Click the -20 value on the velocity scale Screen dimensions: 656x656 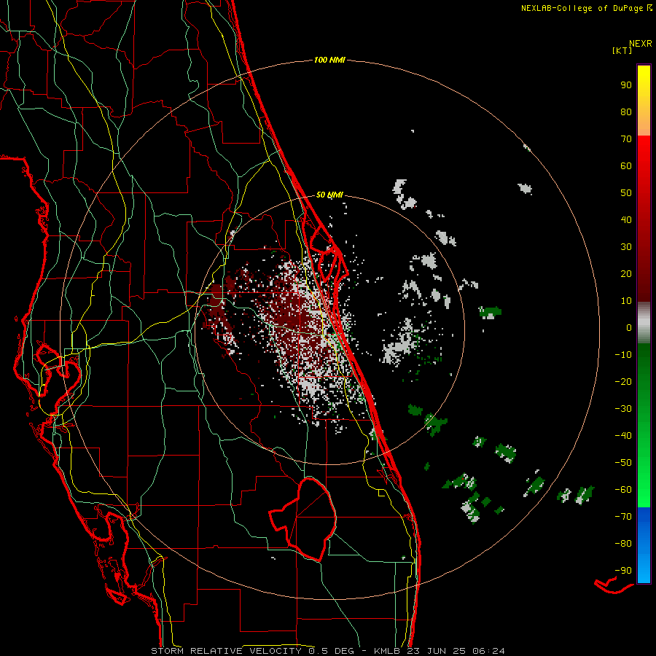coord(623,382)
